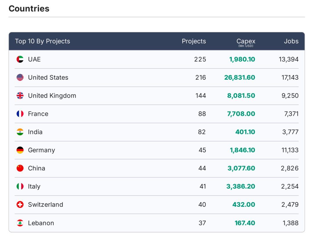The image size is (313, 242).
Task: Click the UAE flag icon
Action: click(20, 59)
